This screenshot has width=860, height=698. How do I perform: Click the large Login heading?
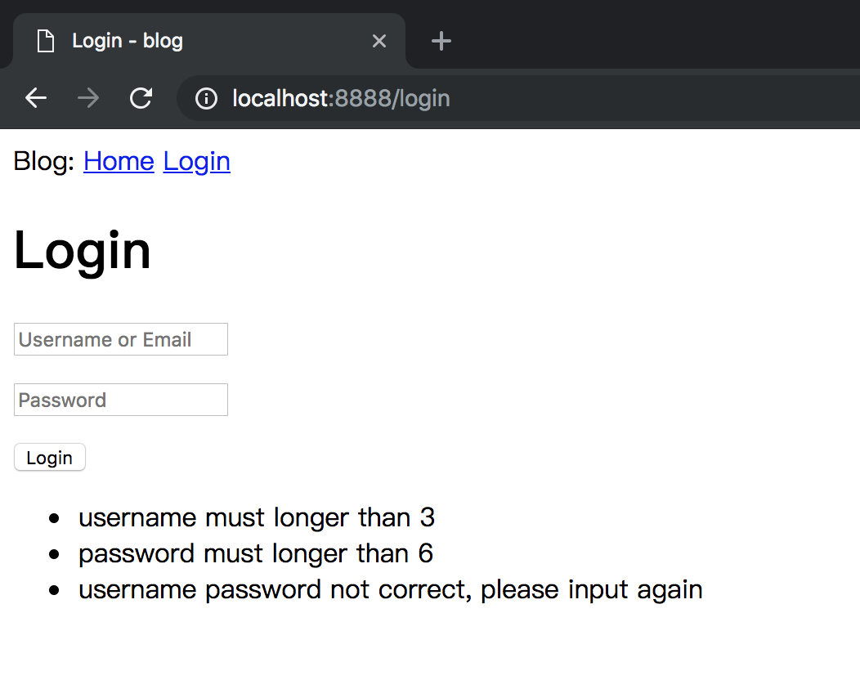(x=83, y=250)
